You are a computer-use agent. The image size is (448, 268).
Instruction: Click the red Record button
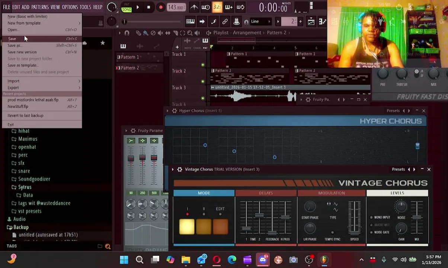(x=161, y=7)
